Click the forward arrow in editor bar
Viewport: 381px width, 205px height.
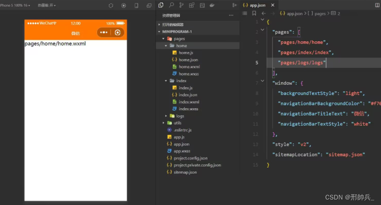[273, 13]
